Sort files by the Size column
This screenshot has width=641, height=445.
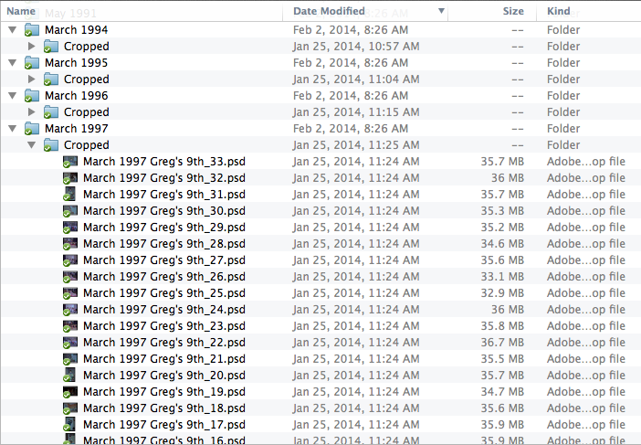(x=513, y=11)
